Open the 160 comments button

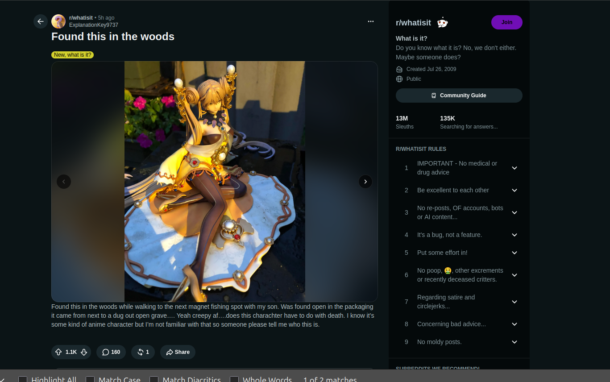point(111,352)
